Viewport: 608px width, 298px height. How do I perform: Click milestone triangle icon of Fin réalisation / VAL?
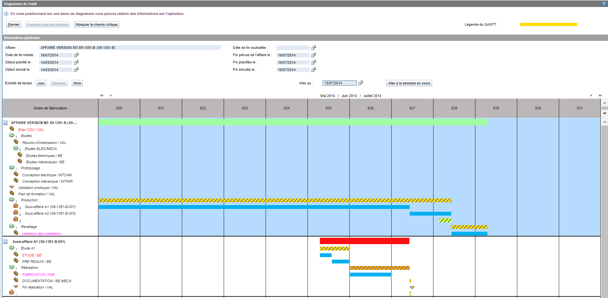click(16, 287)
